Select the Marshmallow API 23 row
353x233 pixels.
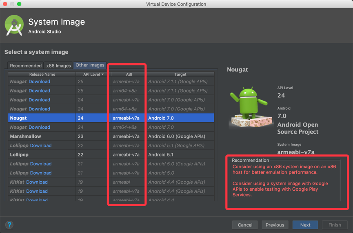click(111, 136)
